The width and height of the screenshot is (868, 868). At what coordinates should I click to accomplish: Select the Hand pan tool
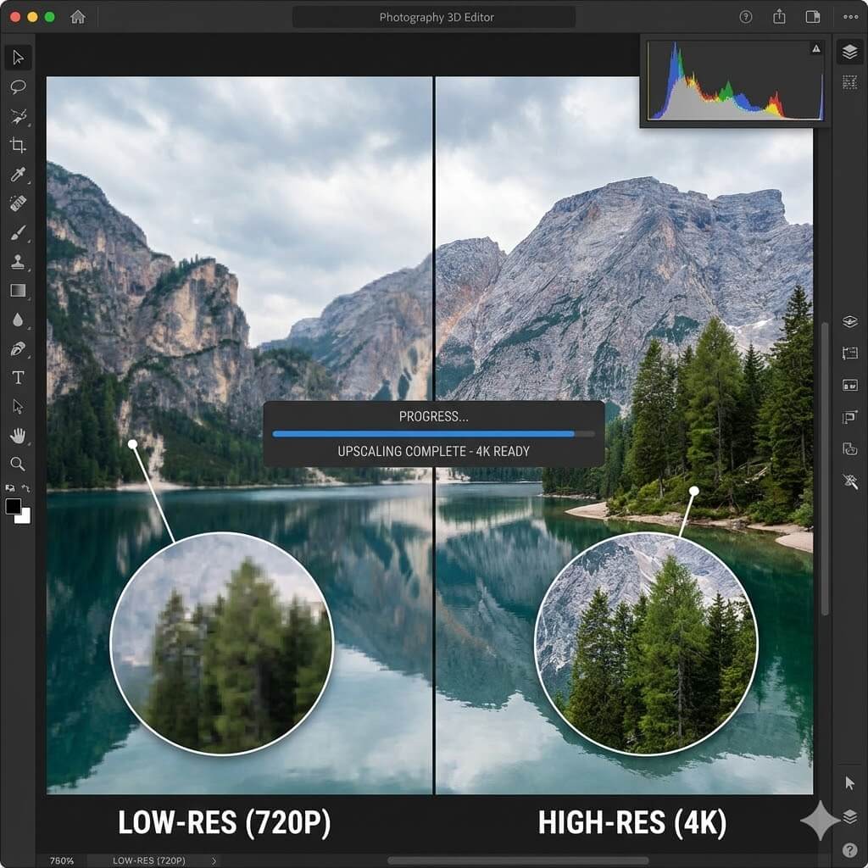point(18,436)
